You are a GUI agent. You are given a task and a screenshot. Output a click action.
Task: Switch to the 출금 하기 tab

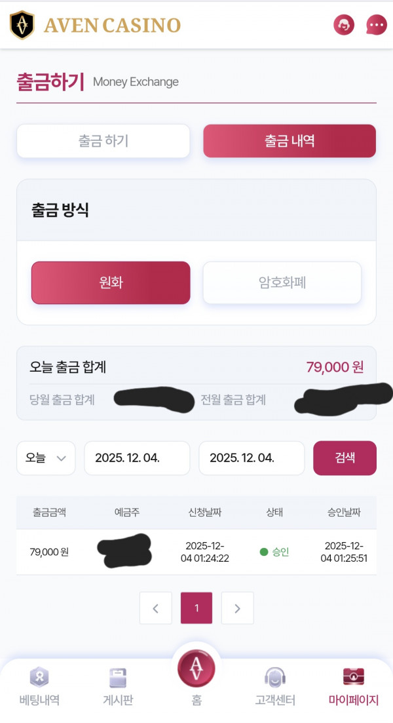(x=102, y=140)
